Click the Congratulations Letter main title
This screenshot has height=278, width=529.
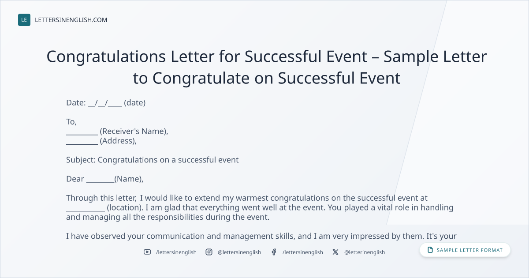[267, 68]
